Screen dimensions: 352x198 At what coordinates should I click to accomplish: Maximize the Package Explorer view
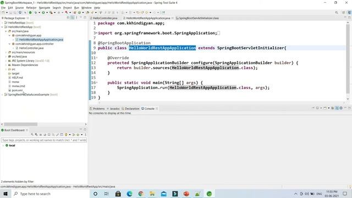tap(85, 18)
